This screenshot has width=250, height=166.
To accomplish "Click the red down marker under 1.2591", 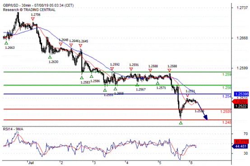I will [x=131, y=69].
